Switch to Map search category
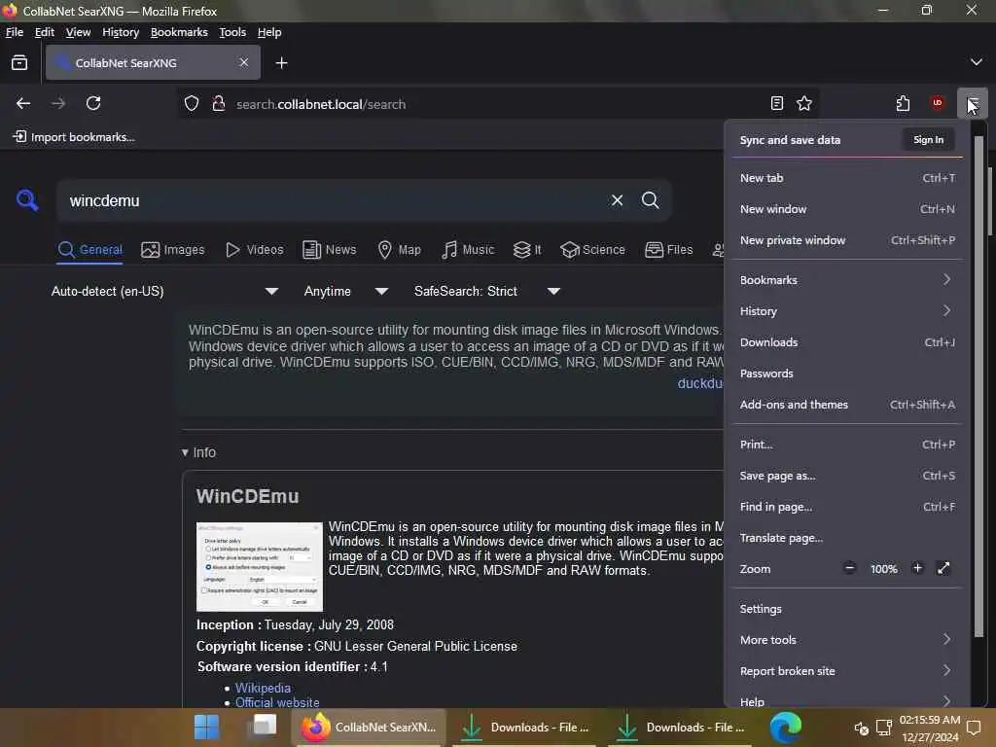The image size is (996, 747). (x=399, y=250)
